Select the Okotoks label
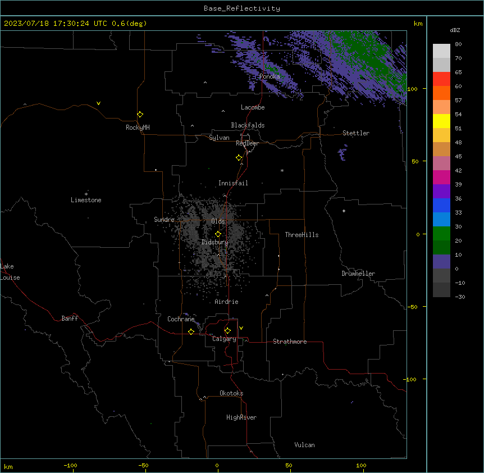This screenshot has width=484, height=473. pyautogui.click(x=231, y=393)
